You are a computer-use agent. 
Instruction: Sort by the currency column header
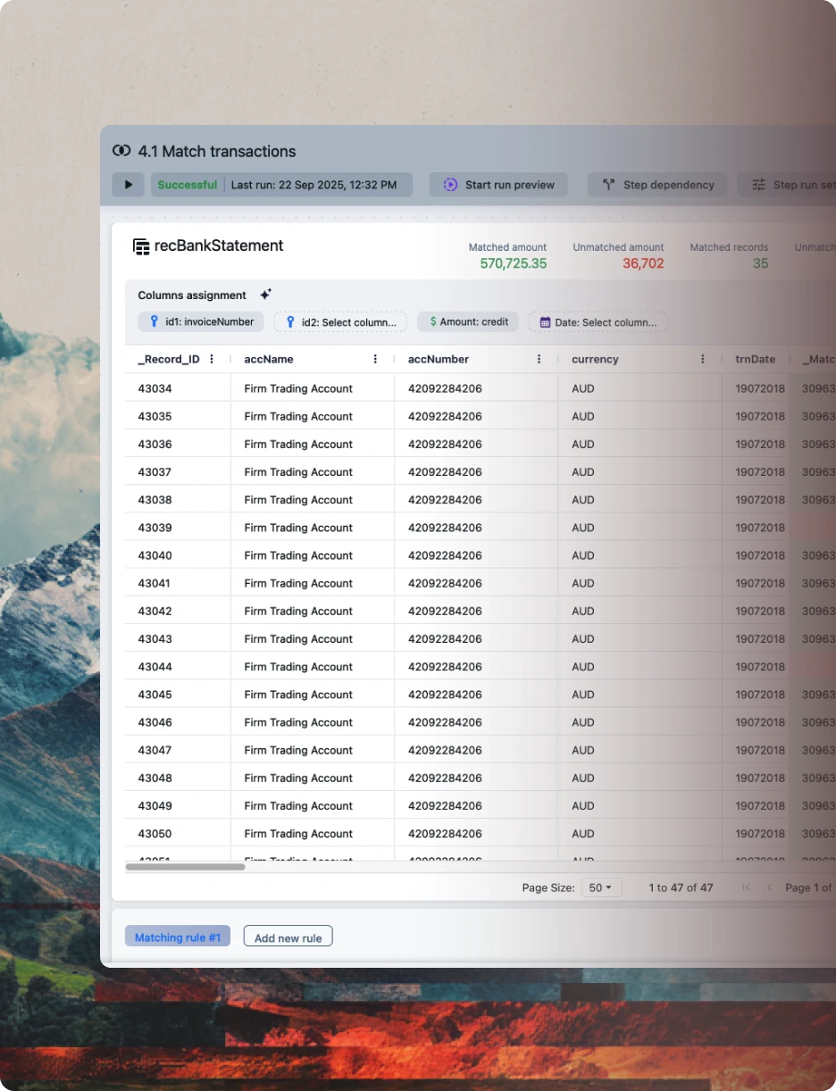[x=595, y=359]
